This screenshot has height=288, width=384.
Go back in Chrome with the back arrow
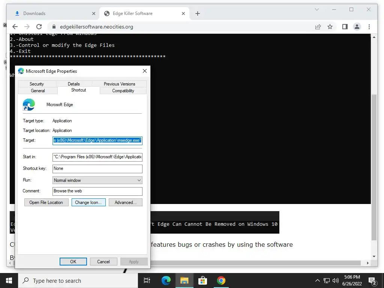(x=15, y=27)
